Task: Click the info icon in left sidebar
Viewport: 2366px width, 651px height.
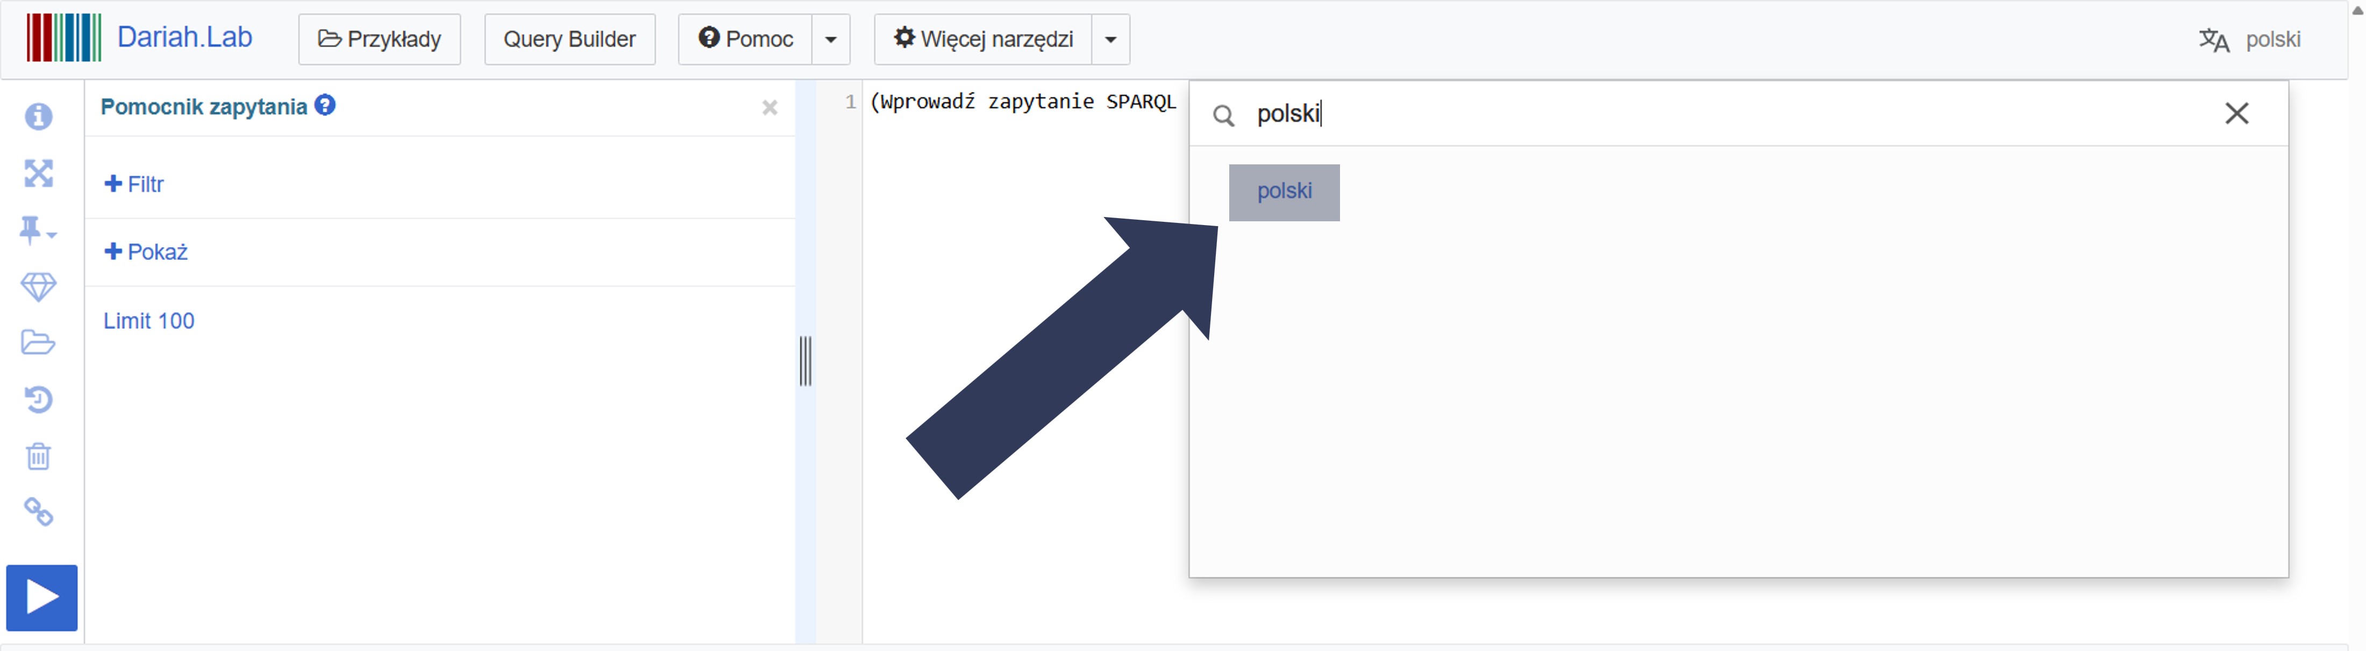Action: 39,117
